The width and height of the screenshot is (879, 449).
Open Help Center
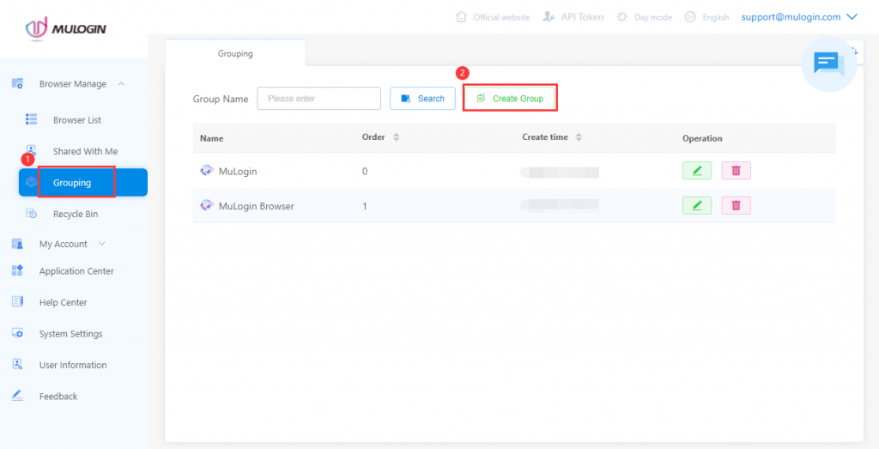pos(63,303)
